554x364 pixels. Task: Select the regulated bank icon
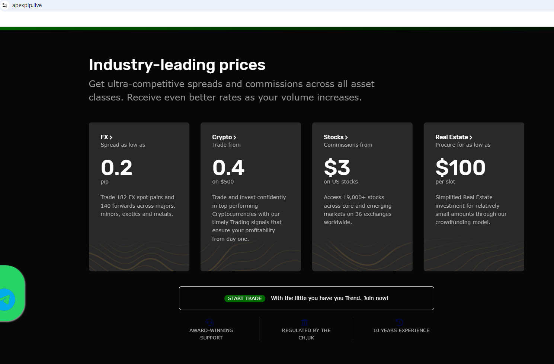click(x=304, y=322)
